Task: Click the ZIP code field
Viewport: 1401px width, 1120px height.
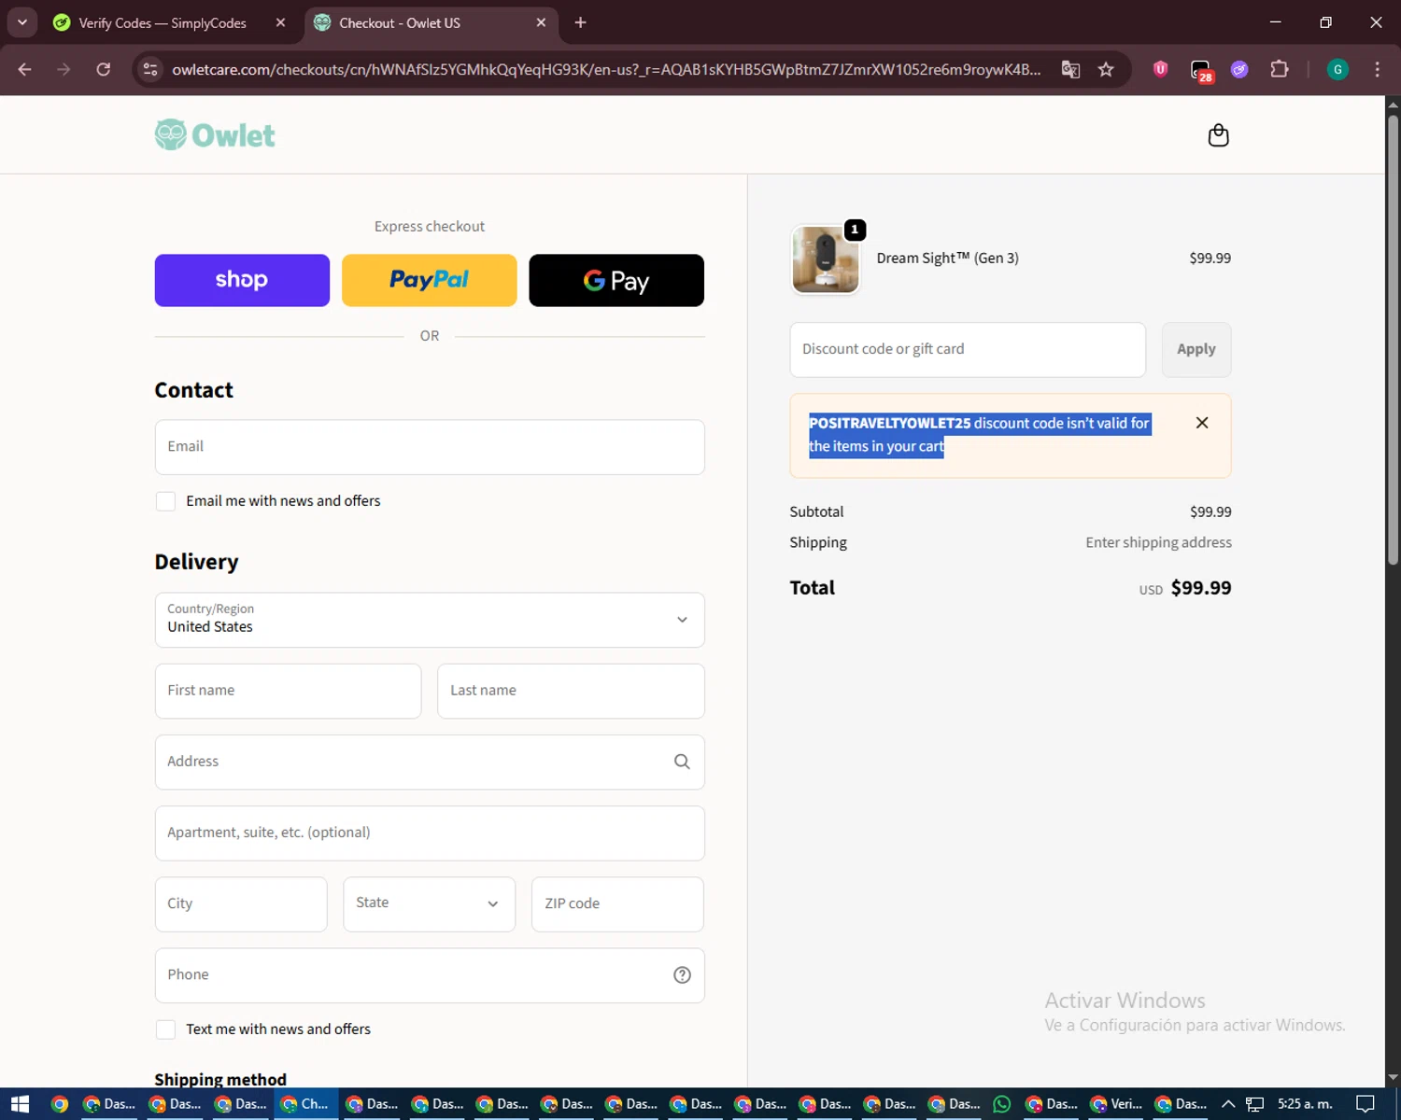Action: coord(617,903)
